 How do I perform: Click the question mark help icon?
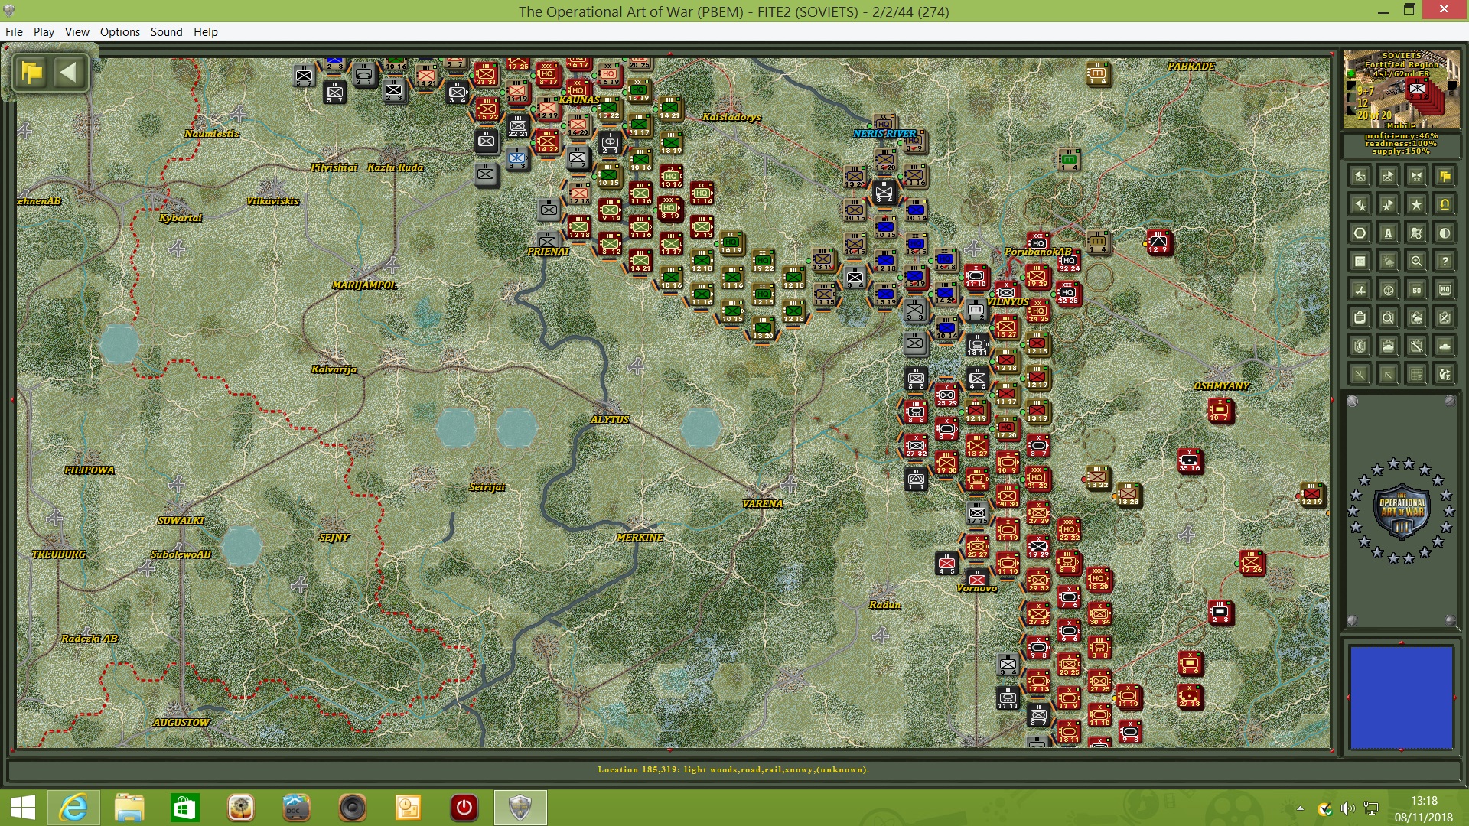tap(1445, 262)
